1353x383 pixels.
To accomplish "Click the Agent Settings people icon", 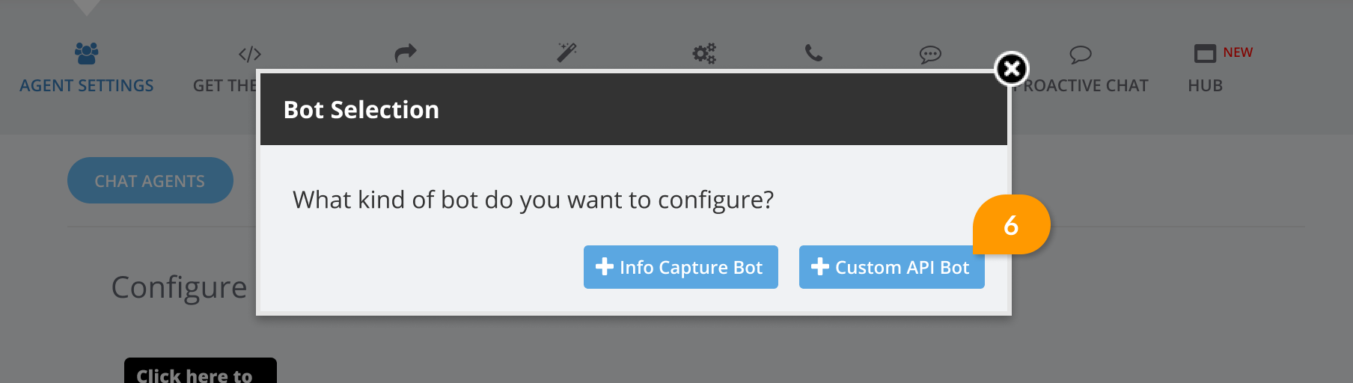I will 87,53.
